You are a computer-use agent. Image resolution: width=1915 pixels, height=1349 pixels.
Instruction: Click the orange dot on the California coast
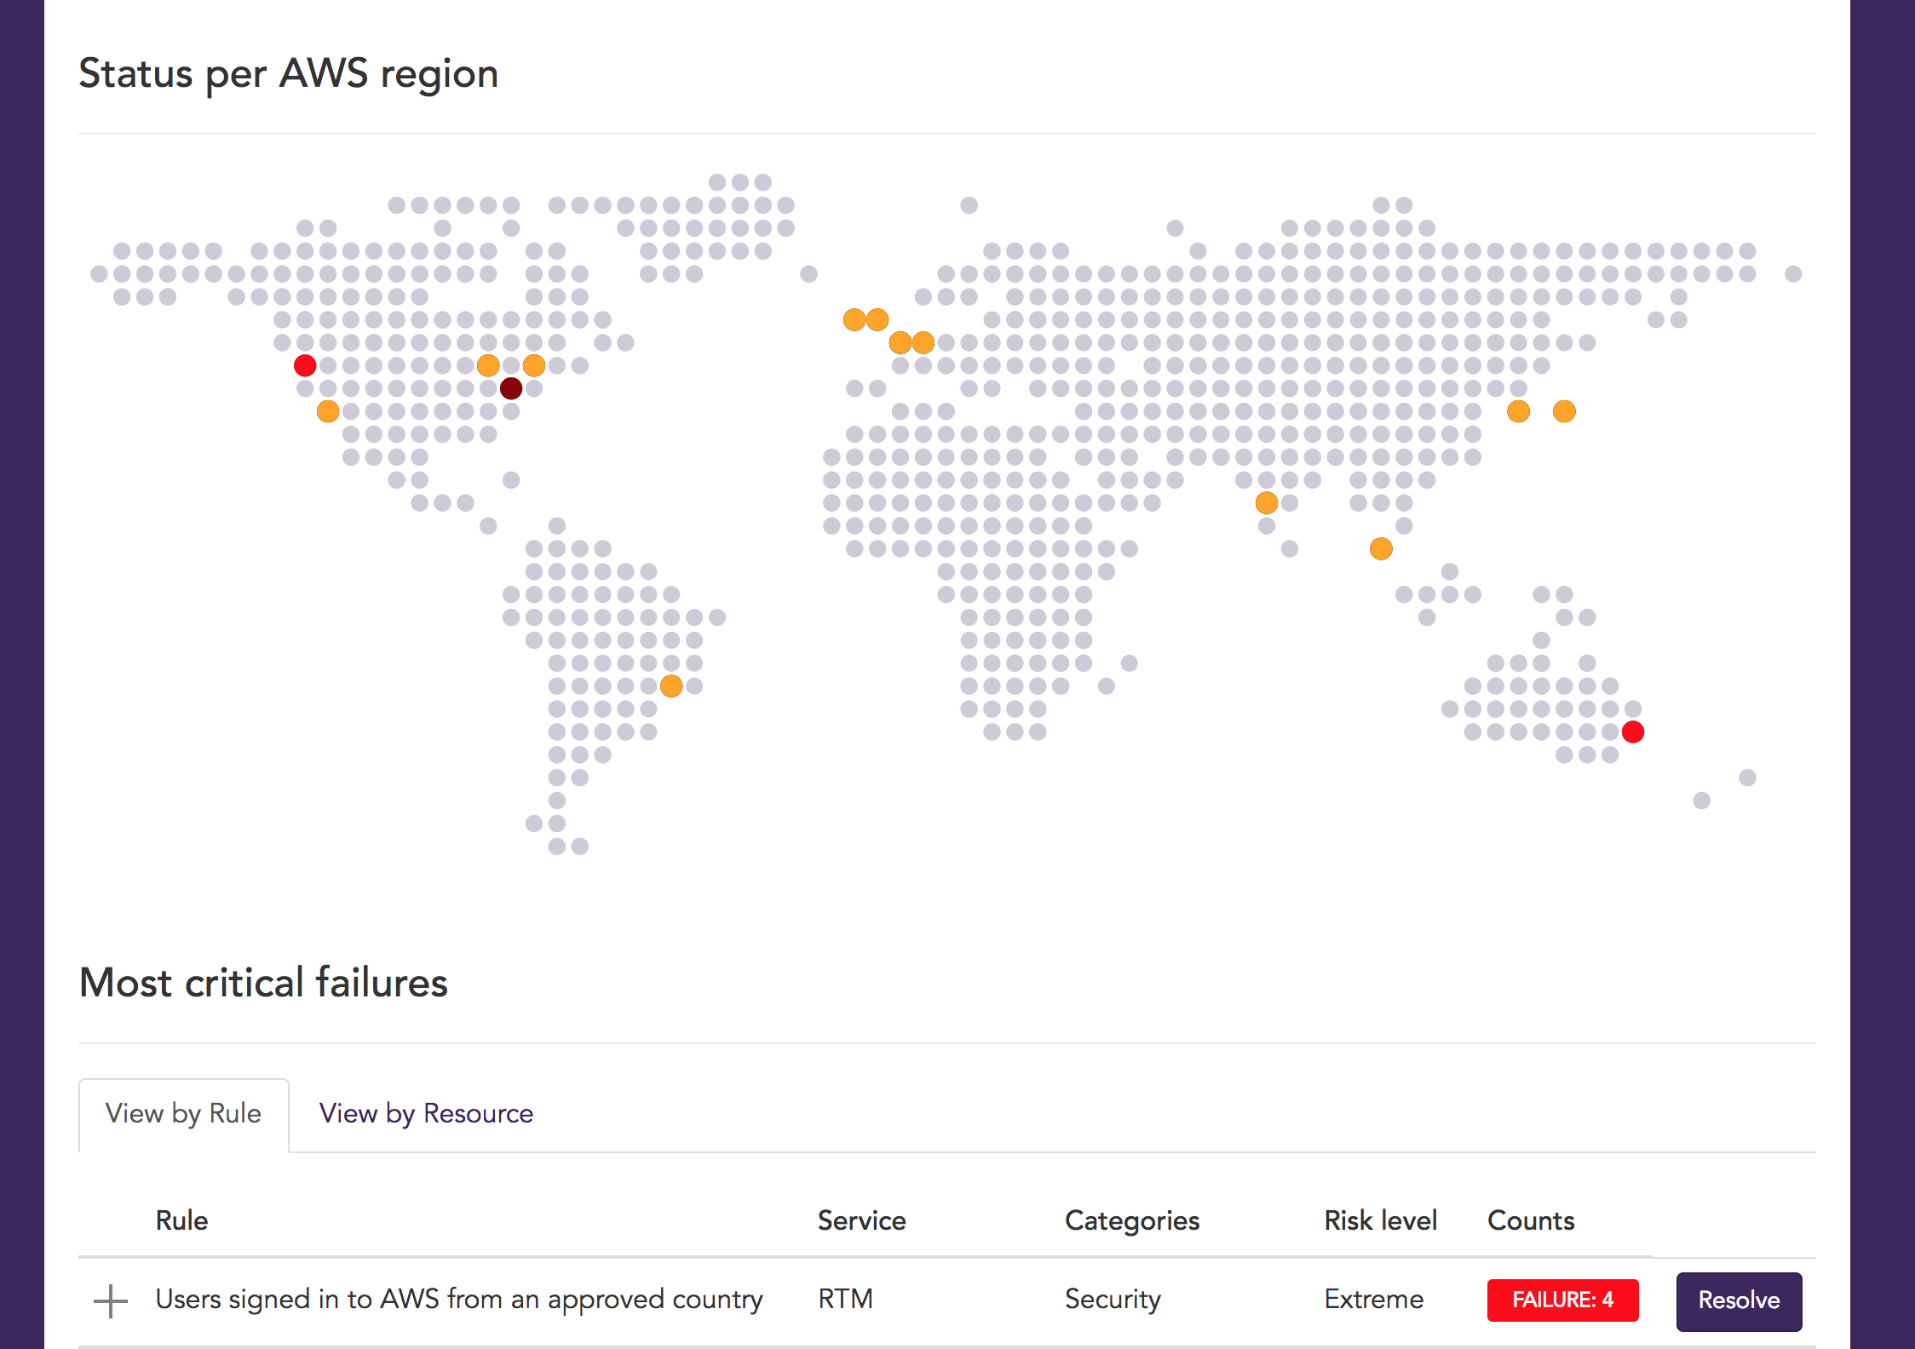328,412
